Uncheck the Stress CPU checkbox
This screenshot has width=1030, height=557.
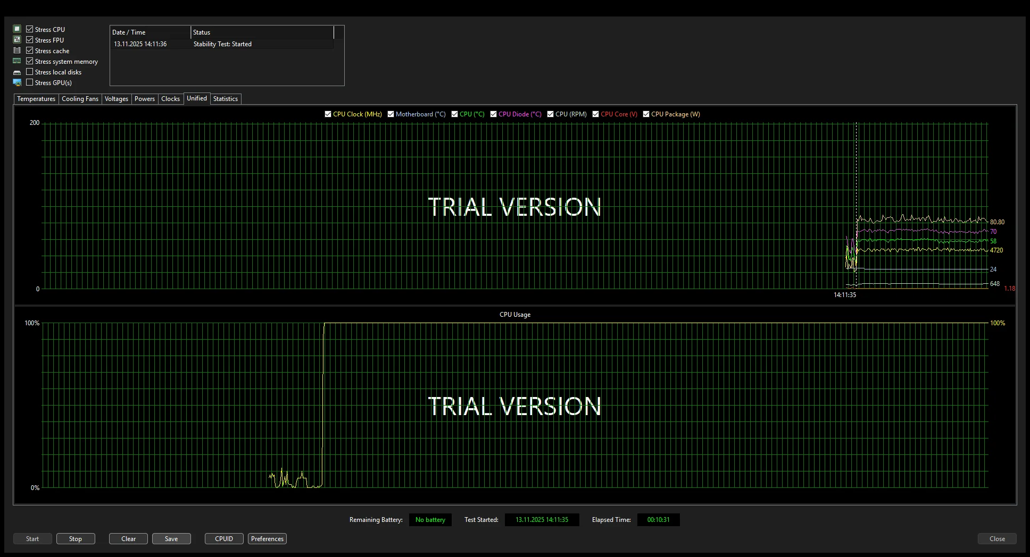[x=30, y=29]
